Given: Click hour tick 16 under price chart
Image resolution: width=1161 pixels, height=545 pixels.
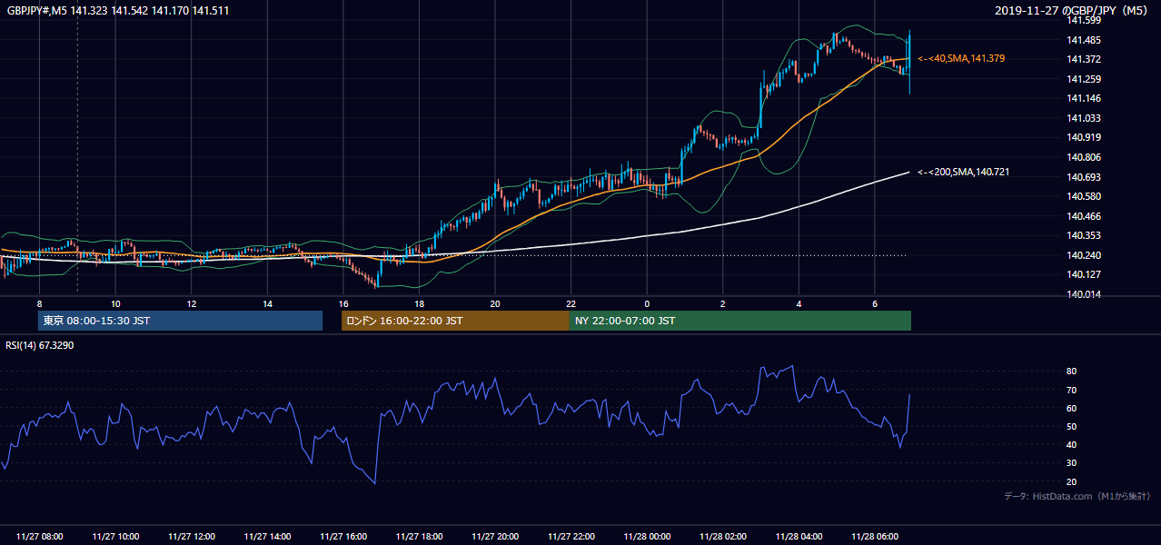Looking at the screenshot, I should point(343,303).
